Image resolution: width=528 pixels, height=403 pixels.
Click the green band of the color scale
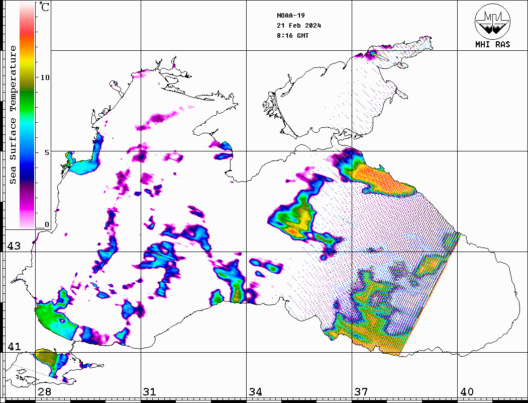[x=27, y=101]
